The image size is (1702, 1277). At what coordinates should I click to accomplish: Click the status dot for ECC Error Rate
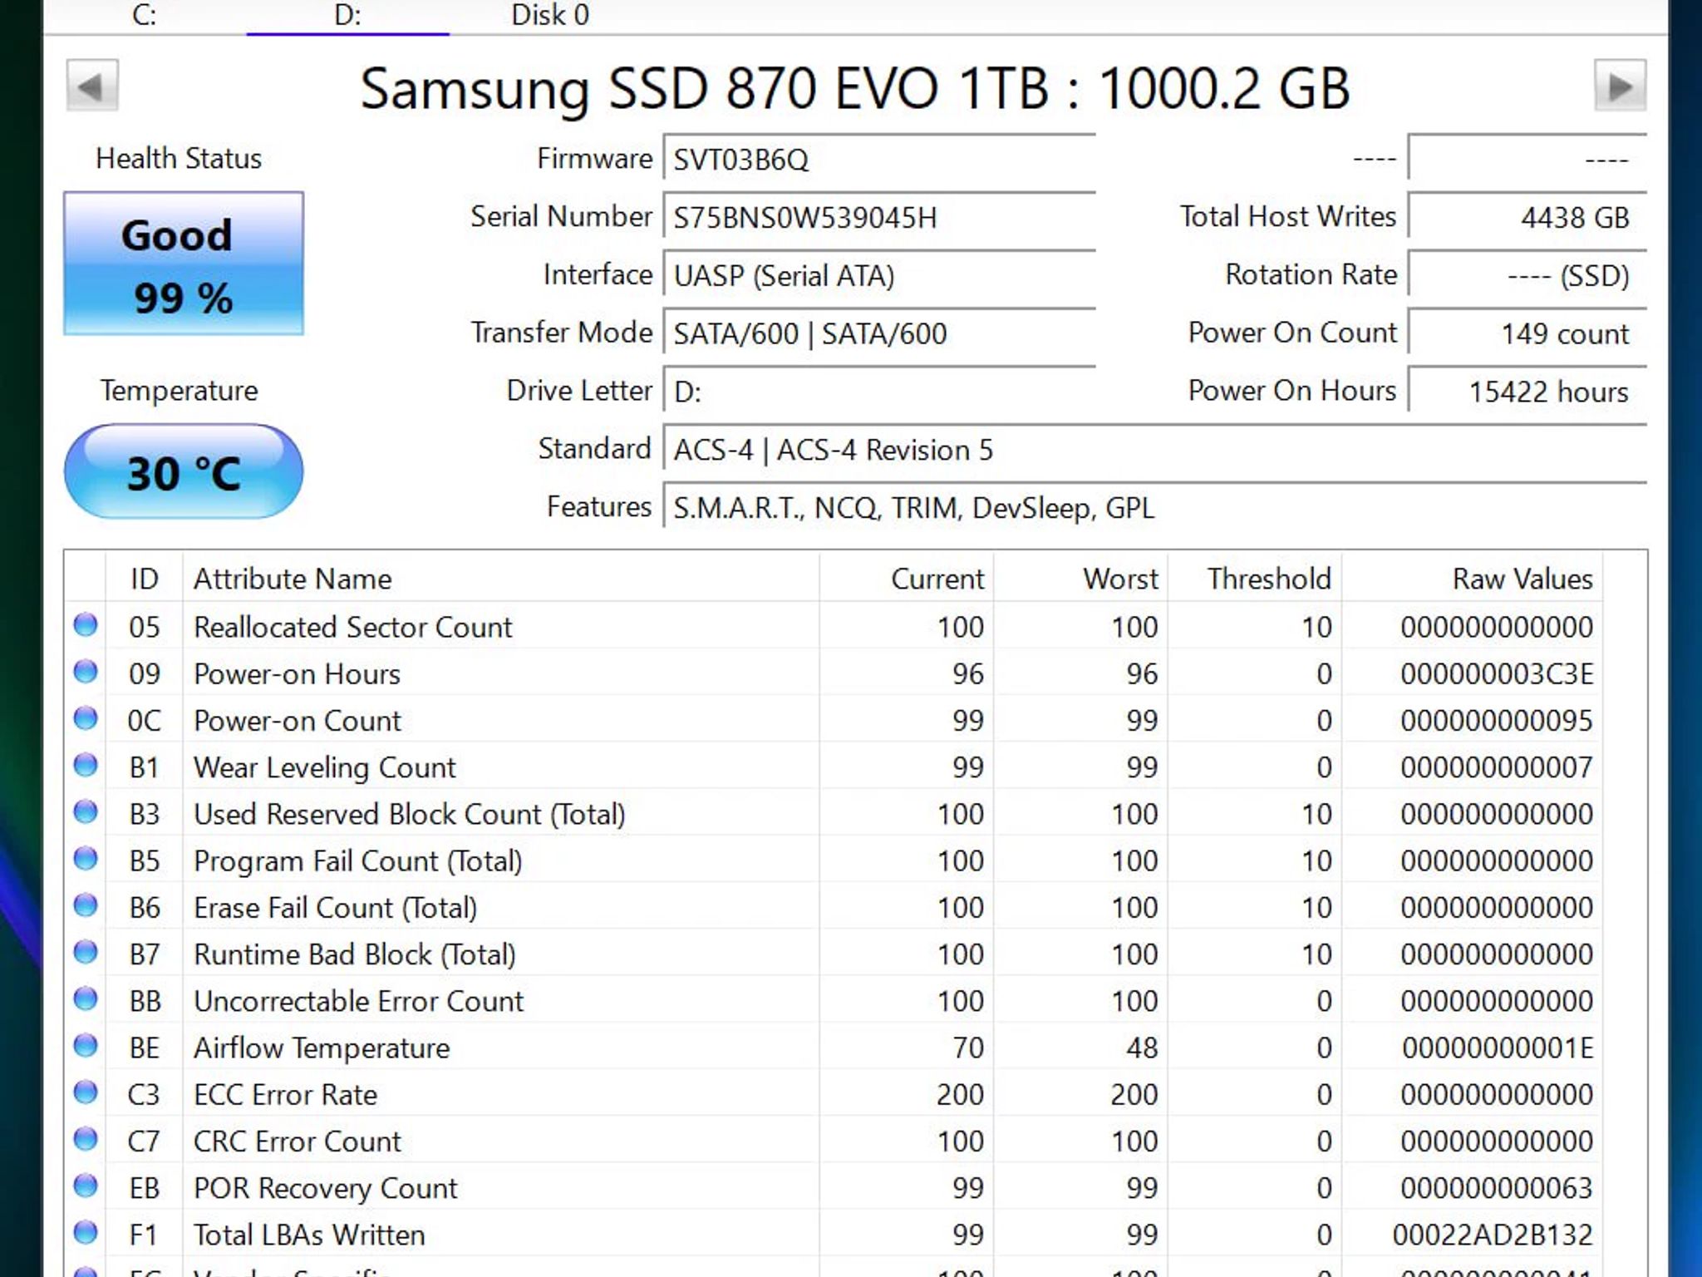(x=86, y=1092)
